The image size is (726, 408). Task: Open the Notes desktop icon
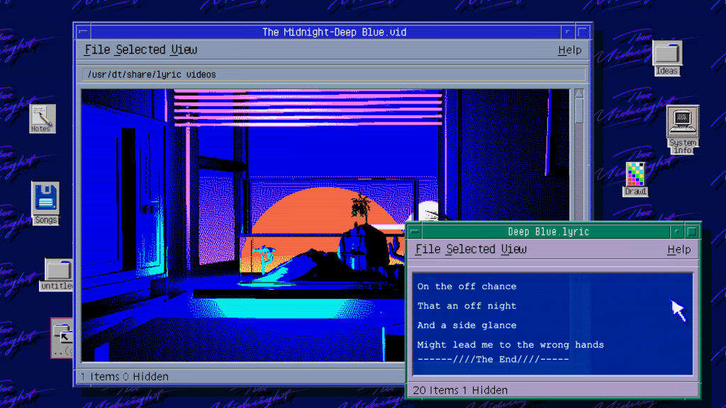[x=43, y=118]
